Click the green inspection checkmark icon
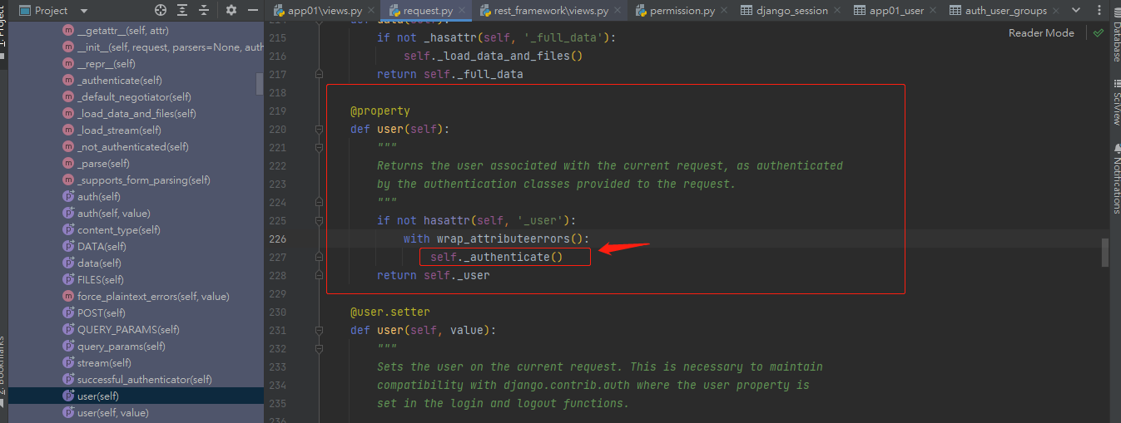 click(1099, 33)
